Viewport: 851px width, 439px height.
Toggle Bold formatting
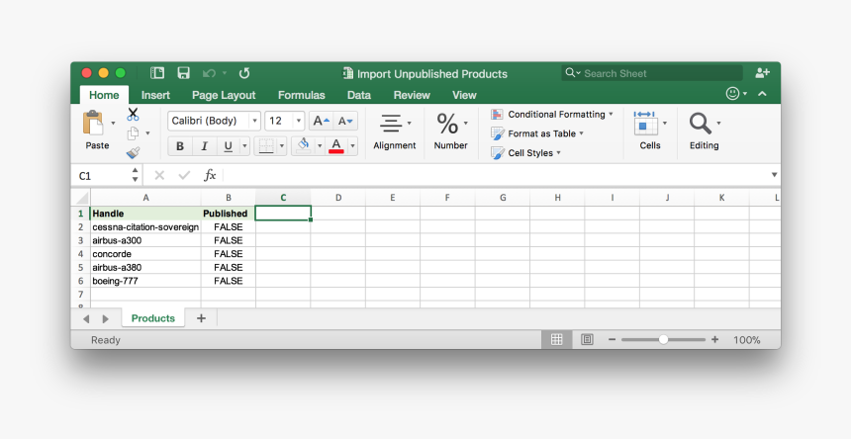click(x=180, y=146)
